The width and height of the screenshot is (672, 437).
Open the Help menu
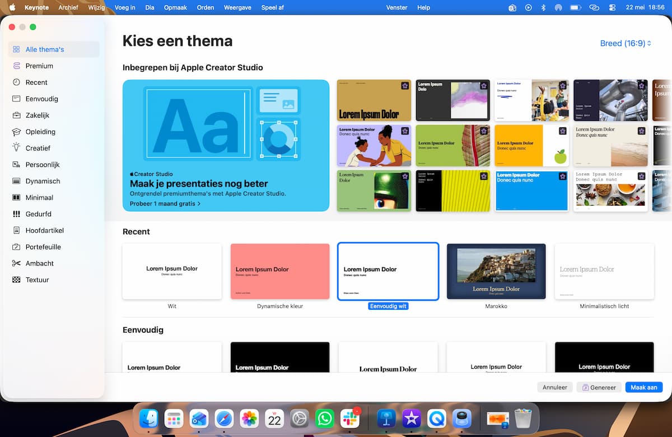424,7
